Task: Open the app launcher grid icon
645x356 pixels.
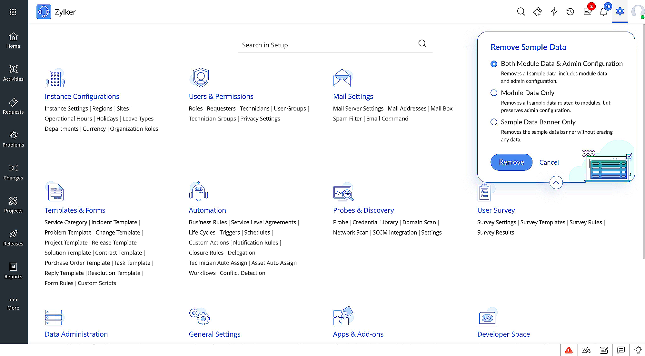Action: 13,12
